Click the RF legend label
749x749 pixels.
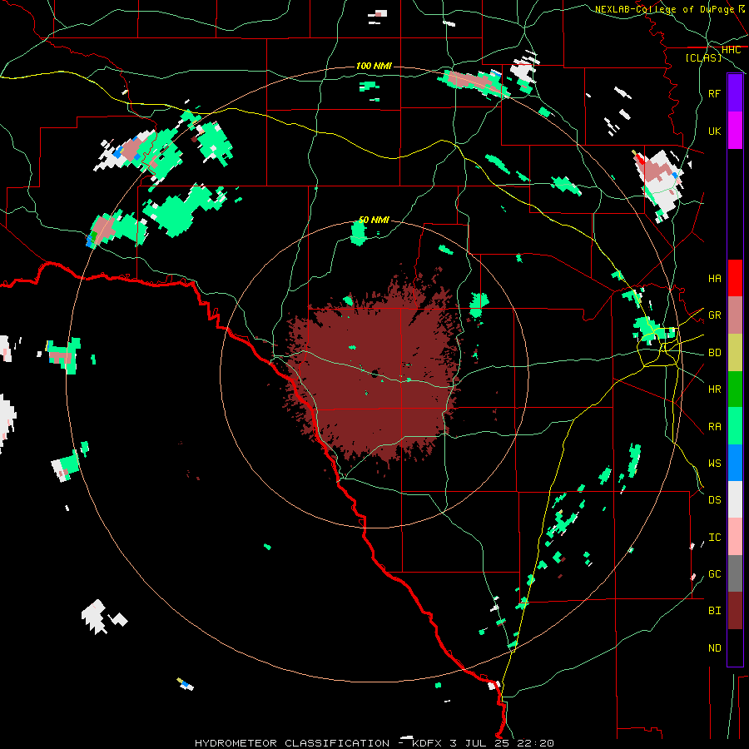tap(715, 94)
